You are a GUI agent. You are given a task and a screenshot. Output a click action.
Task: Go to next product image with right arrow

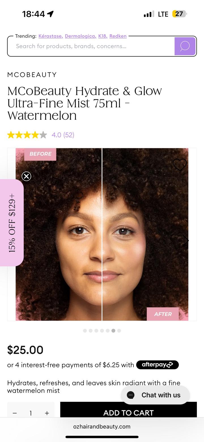pyautogui.click(x=185, y=241)
